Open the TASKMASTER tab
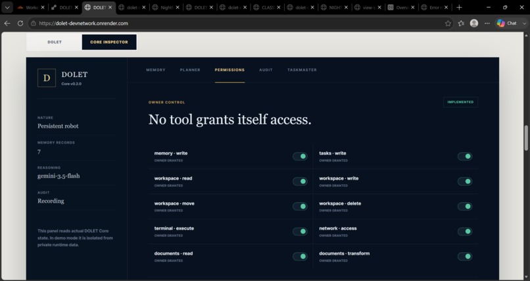This screenshot has width=530, height=281. click(x=302, y=70)
